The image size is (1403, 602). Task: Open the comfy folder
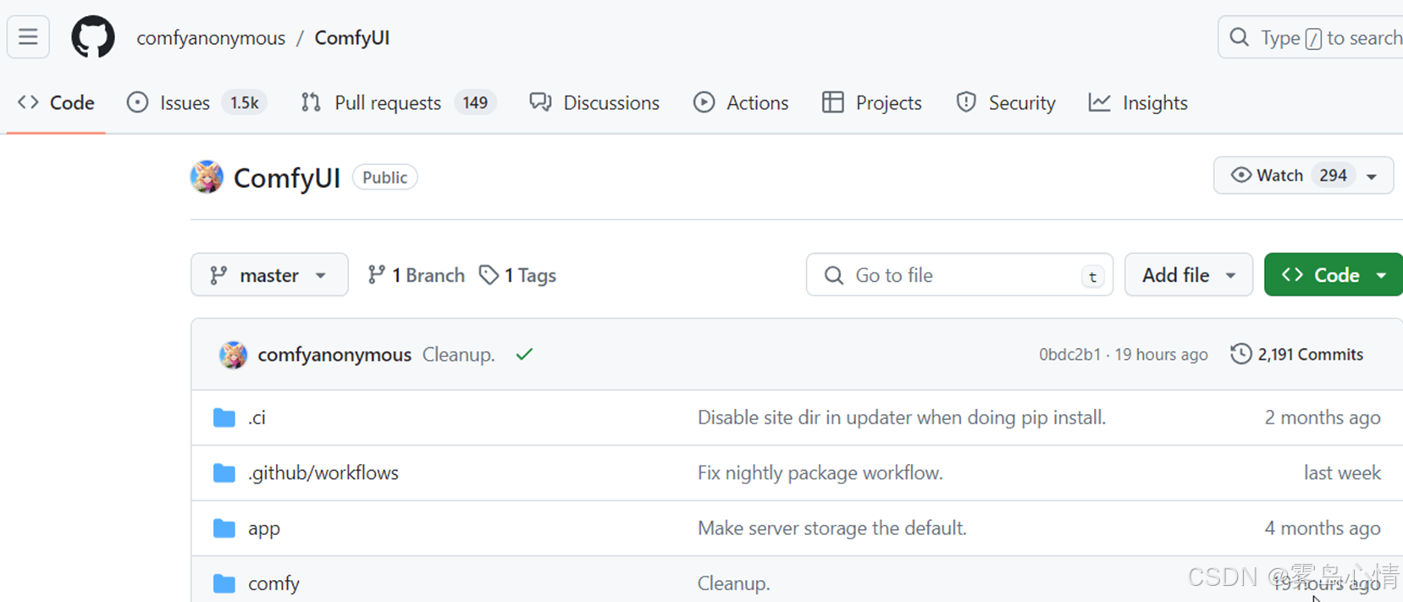click(273, 584)
